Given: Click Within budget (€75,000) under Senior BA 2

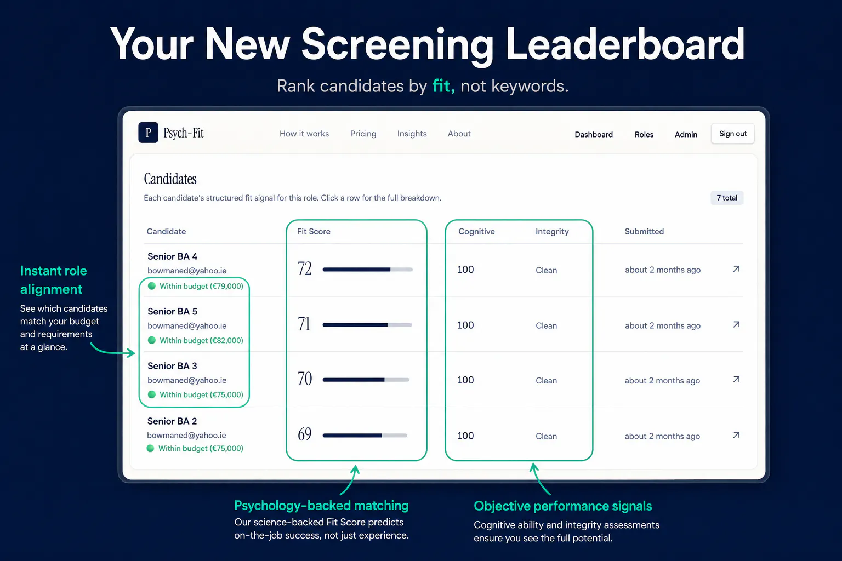Looking at the screenshot, I should 201,448.
